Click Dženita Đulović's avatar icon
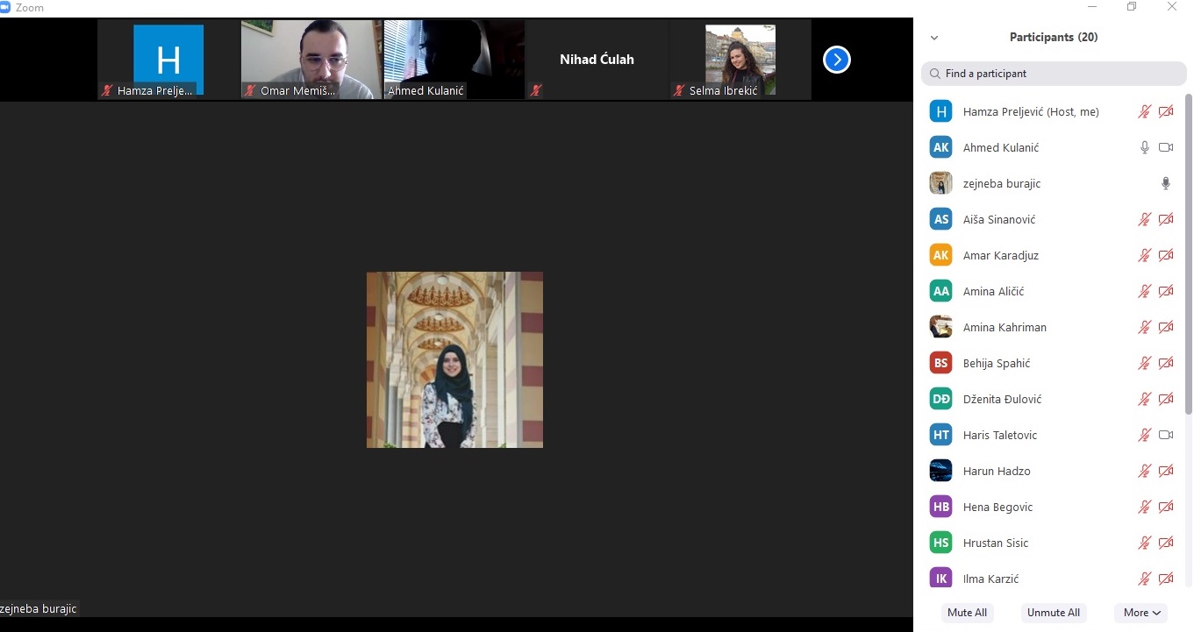 [940, 399]
